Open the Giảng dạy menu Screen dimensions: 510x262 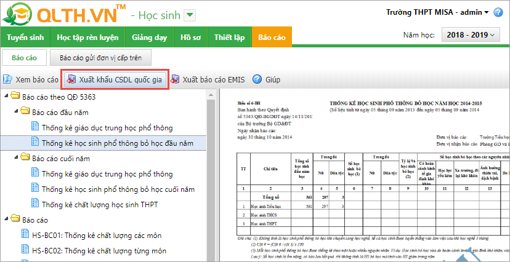(149, 38)
